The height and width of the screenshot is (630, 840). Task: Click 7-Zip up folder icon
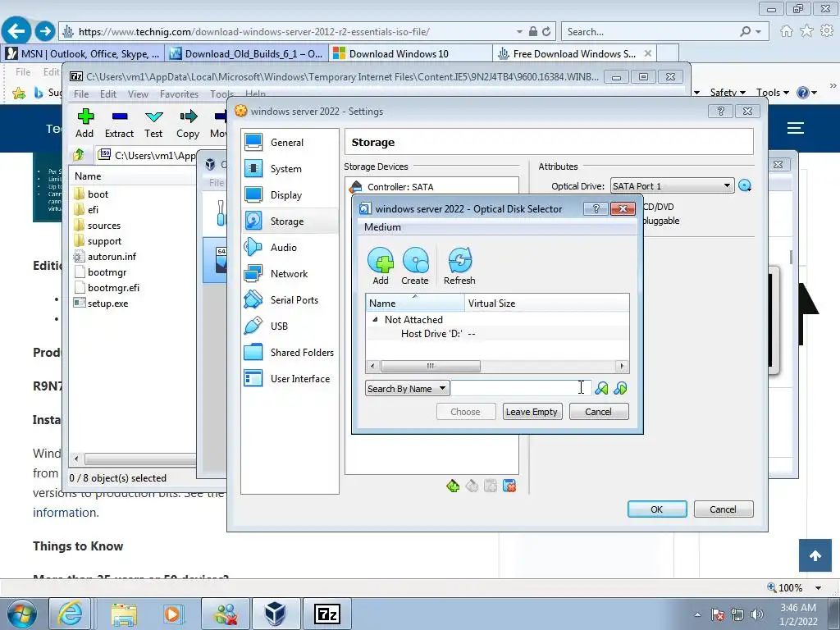click(x=79, y=155)
